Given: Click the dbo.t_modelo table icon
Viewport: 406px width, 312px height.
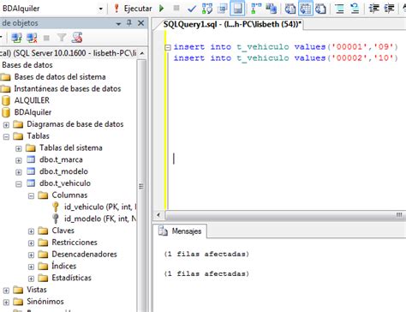Looking at the screenshot, I should (x=31, y=171).
